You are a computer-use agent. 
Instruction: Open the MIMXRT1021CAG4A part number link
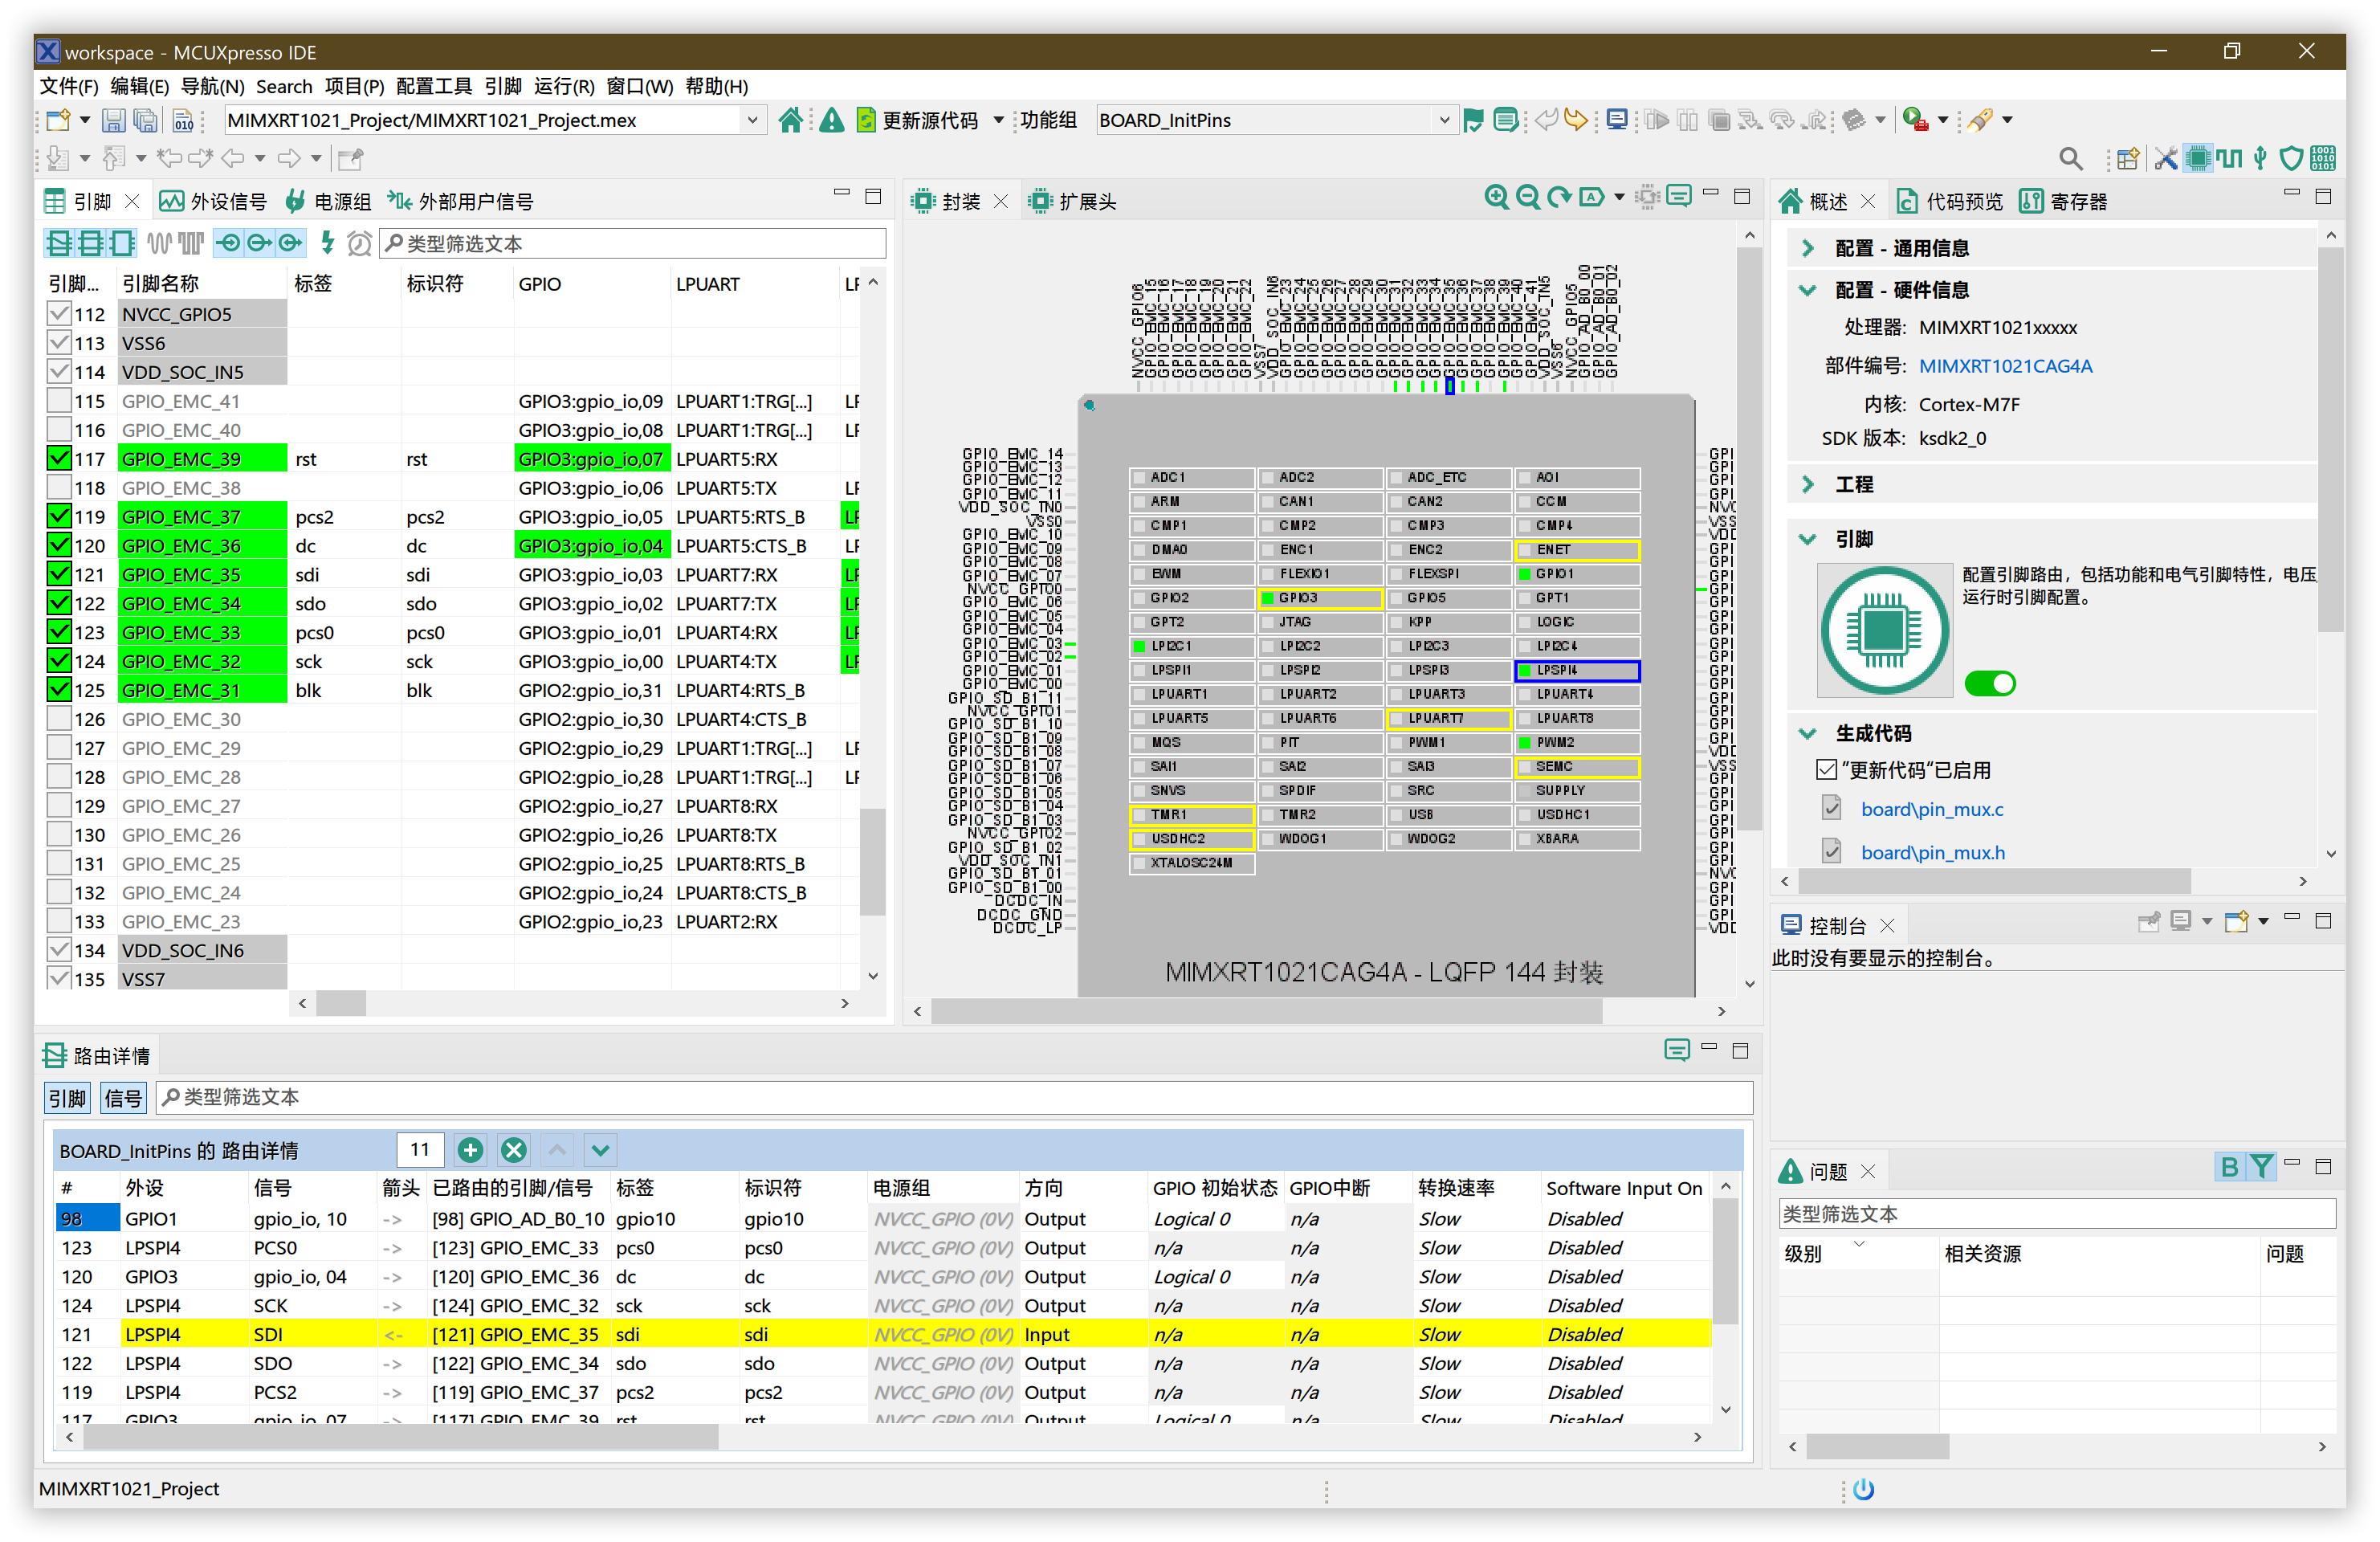click(x=2005, y=366)
